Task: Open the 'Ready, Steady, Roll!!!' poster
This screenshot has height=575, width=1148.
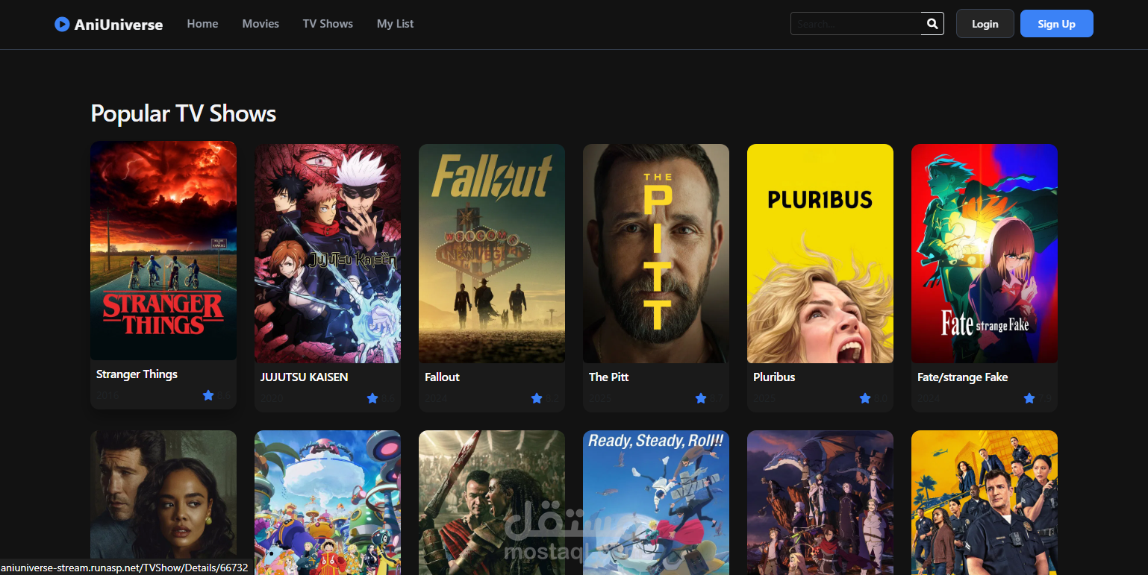Action: point(656,503)
